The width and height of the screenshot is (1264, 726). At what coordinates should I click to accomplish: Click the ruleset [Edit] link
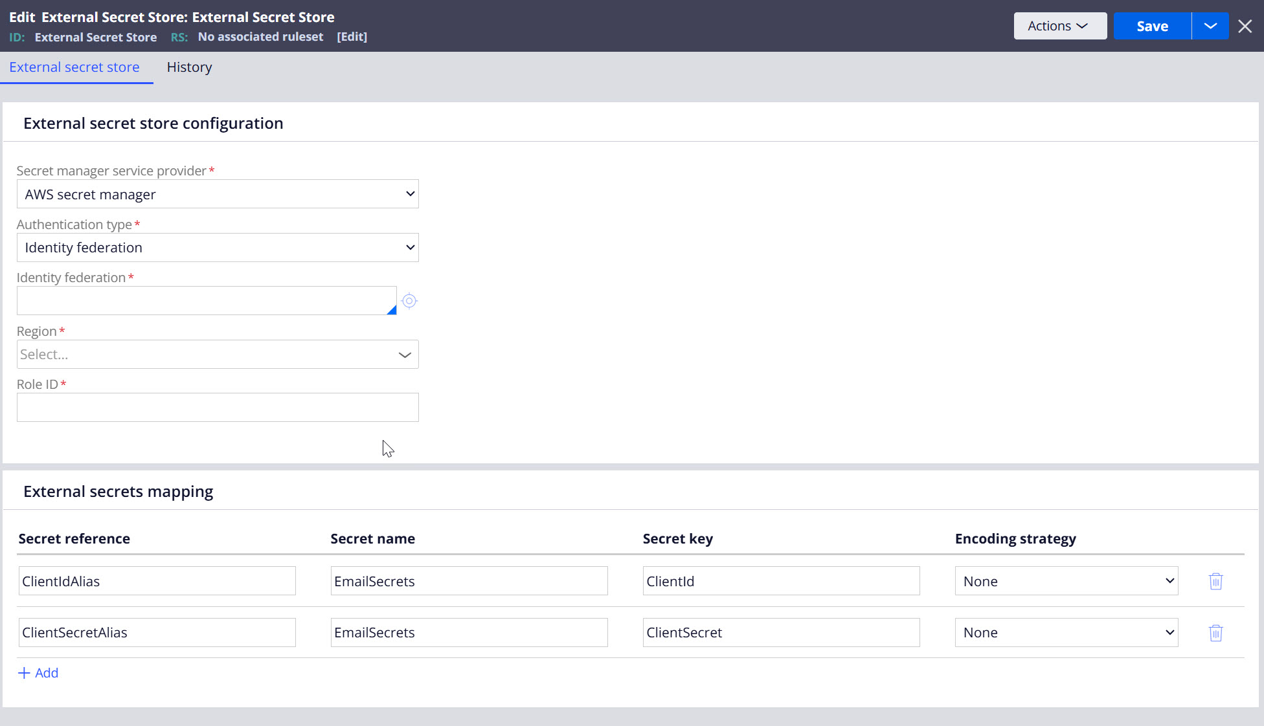352,37
